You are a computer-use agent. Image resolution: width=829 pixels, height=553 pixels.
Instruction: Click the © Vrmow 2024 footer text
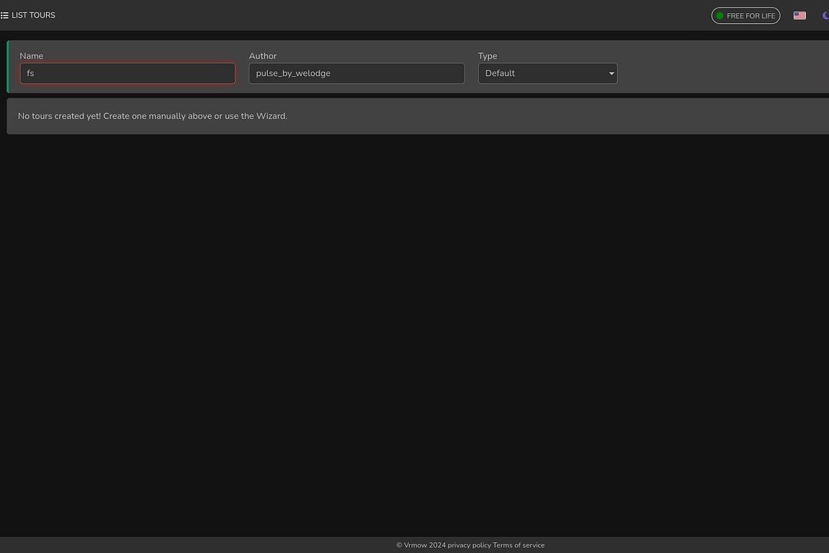pyautogui.click(x=421, y=545)
